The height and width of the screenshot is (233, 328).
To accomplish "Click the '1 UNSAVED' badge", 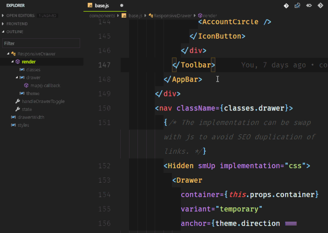I will tap(48, 16).
